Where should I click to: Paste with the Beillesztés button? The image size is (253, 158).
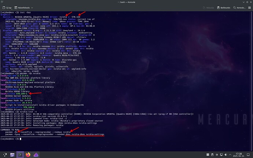[223, 8]
